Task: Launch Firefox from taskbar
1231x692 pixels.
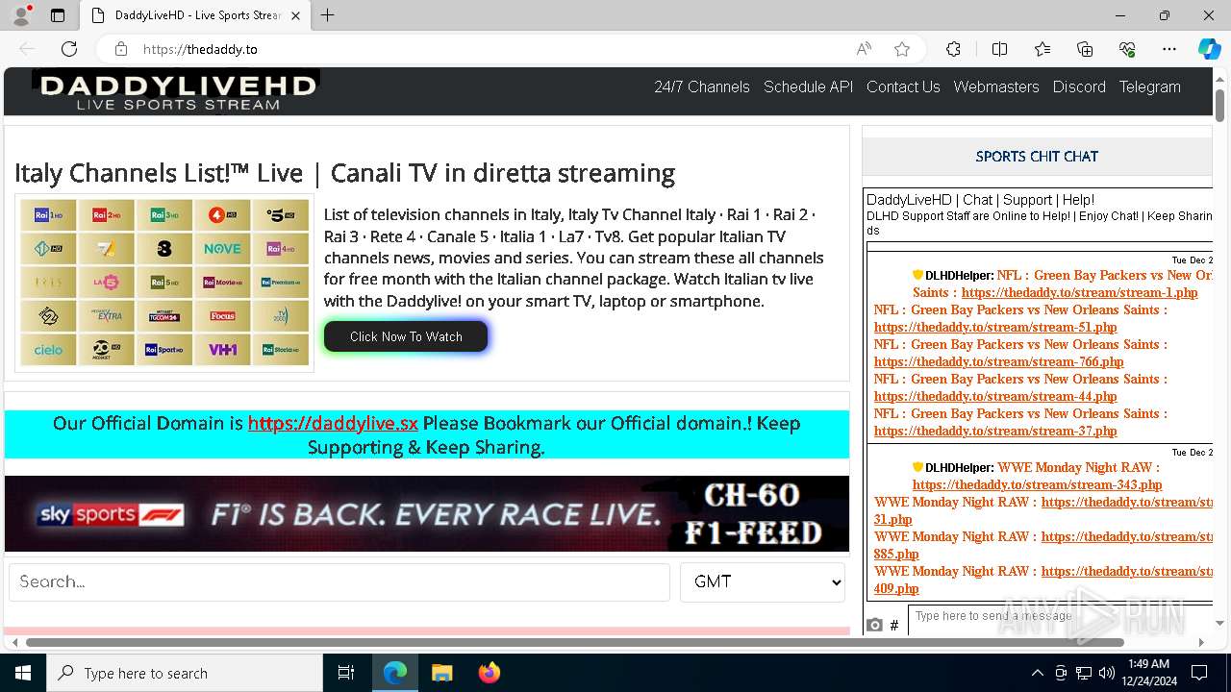Action: coord(490,673)
